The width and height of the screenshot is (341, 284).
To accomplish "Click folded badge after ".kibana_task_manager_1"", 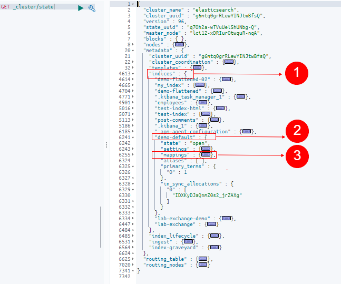I will pos(241,96).
